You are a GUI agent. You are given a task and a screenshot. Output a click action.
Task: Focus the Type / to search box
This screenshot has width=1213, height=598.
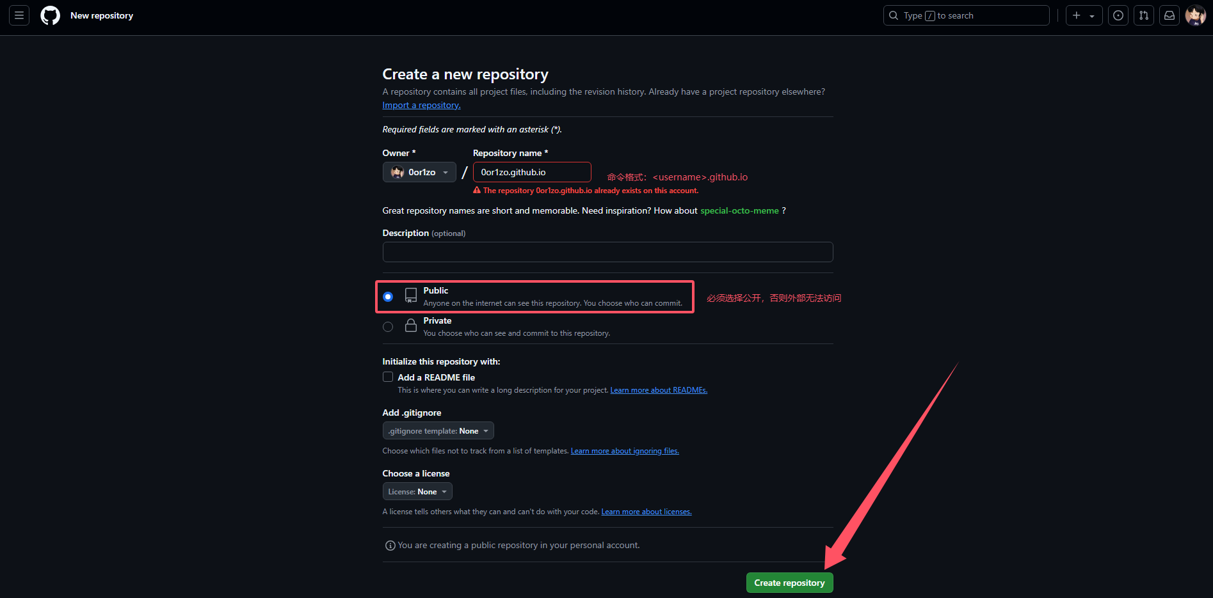(x=967, y=15)
